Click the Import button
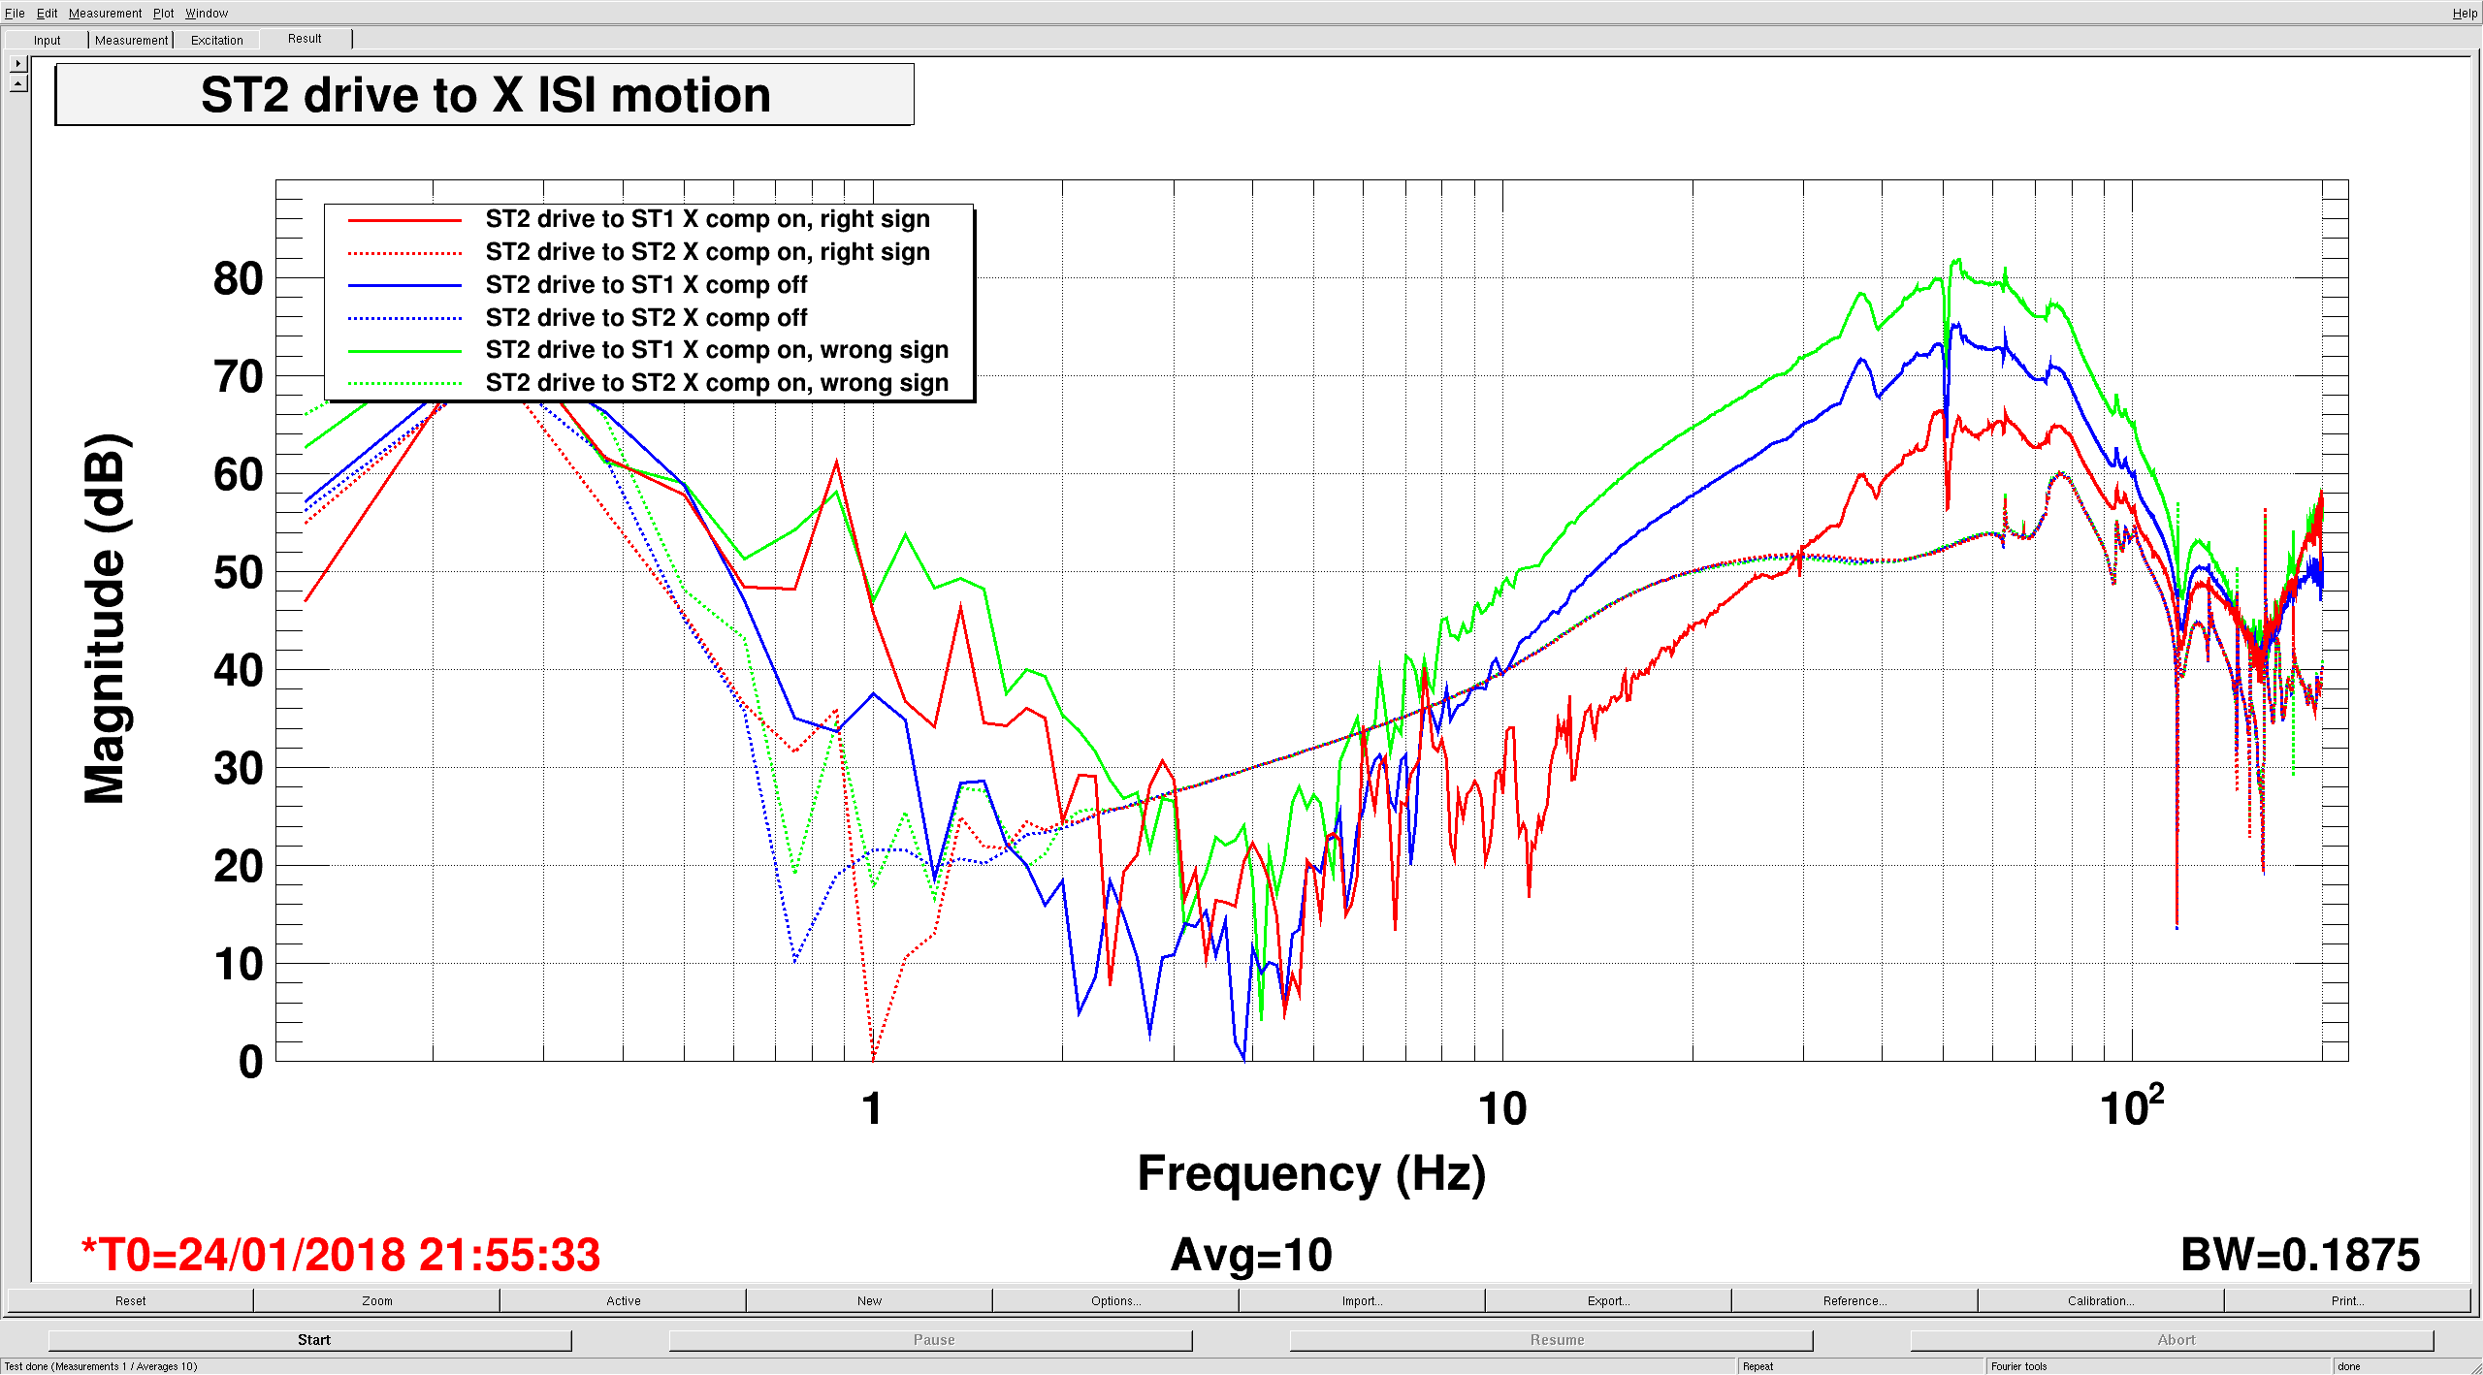 point(1362,1300)
